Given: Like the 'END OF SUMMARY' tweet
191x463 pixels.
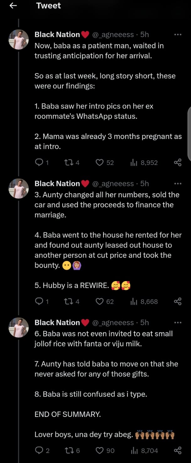Looking at the screenshot, I should [100, 450].
